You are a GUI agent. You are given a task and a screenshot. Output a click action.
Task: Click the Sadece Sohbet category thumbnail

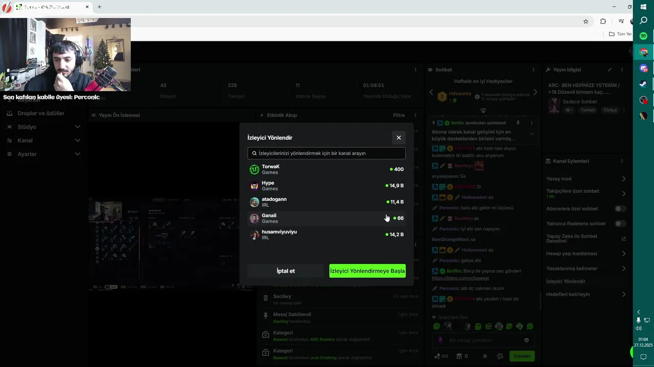[x=554, y=106]
